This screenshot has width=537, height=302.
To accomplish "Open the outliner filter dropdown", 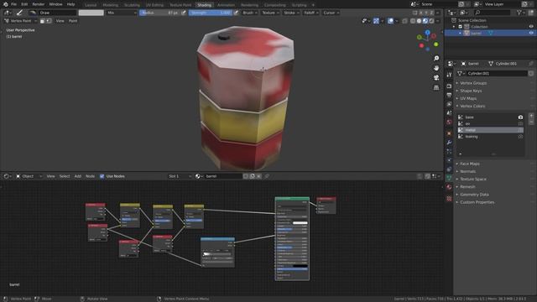I will pyautogui.click(x=521, y=13).
